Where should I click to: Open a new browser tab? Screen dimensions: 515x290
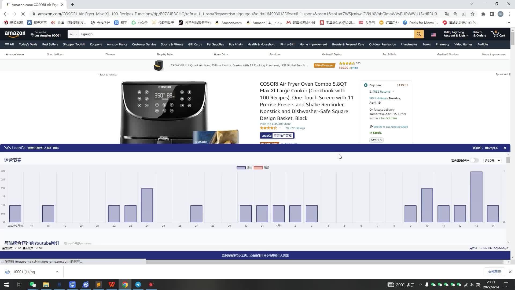pyautogui.click(x=72, y=5)
